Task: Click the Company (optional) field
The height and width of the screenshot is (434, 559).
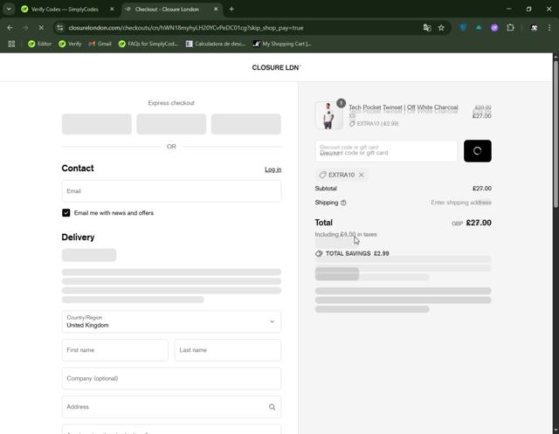Action: click(171, 378)
